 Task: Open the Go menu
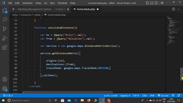click(x=45, y=3)
